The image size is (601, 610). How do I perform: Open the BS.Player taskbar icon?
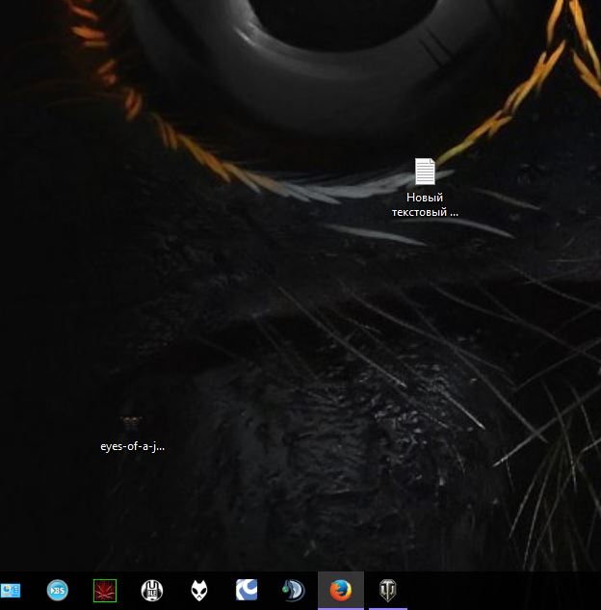[58, 590]
